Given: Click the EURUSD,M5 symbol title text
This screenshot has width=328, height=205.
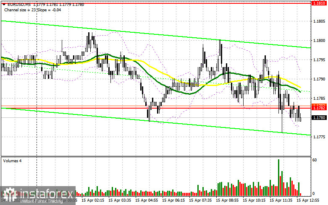Looking at the screenshot, I should pos(19,4).
